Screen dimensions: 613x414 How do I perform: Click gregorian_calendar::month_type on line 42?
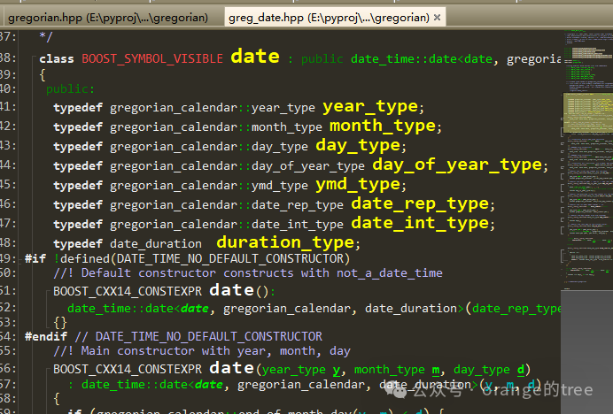(216, 127)
